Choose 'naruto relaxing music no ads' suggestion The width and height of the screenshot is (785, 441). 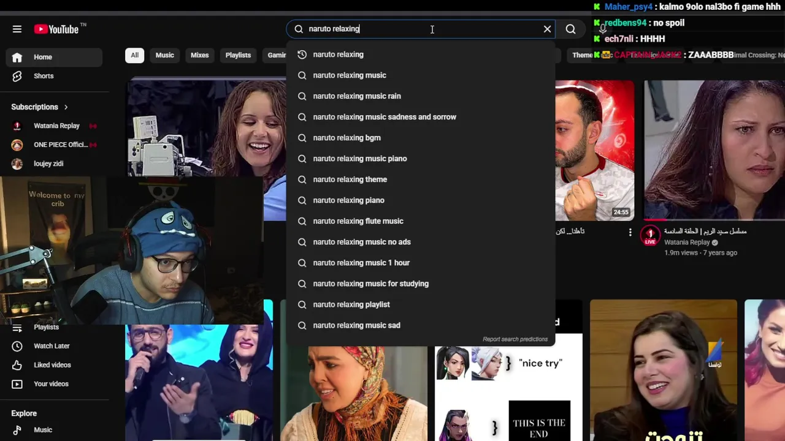(420, 242)
